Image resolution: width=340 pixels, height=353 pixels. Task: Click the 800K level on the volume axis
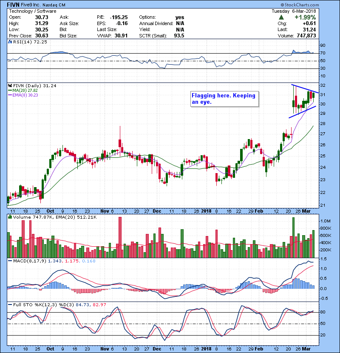[326, 228]
